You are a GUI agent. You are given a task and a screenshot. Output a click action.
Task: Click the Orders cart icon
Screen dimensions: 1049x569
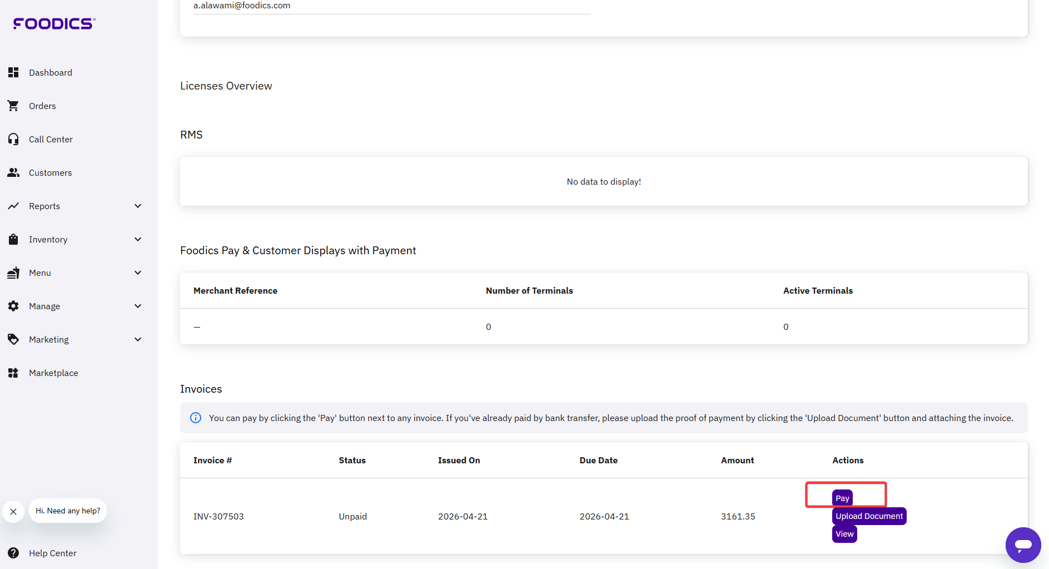click(13, 106)
